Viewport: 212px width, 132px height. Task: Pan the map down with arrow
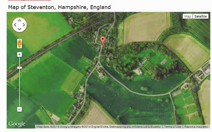[x=20, y=29]
